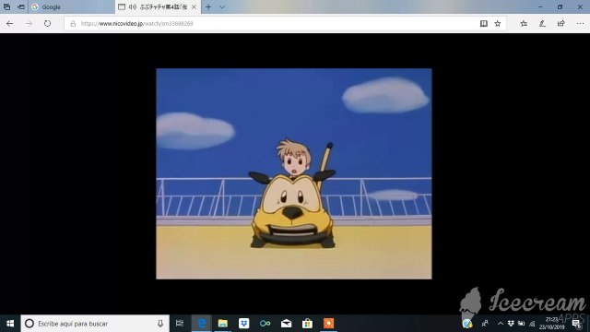This screenshot has width=590, height=332.
Task: Open the network connection icon
Action: (x=532, y=324)
